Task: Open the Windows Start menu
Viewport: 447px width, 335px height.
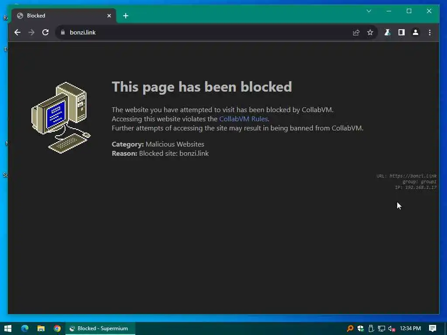Action: 8,328
